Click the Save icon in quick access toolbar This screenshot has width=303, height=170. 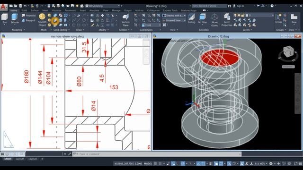tap(20, 6)
